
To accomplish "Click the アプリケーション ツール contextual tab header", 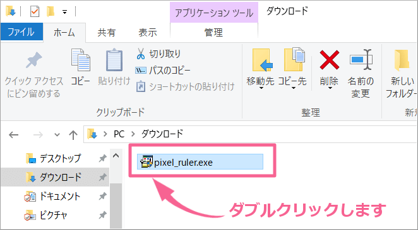I will (x=214, y=13).
